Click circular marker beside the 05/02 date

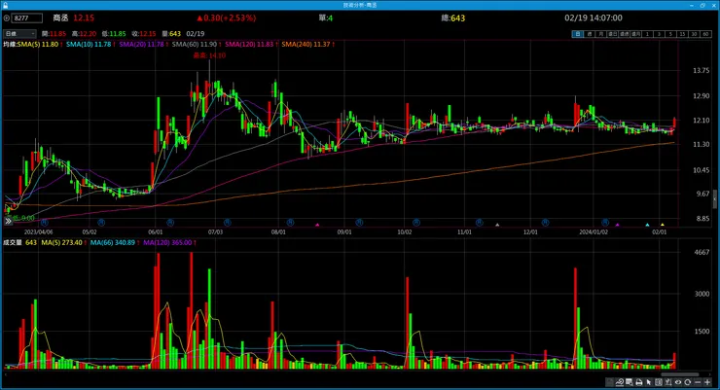pyautogui.click(x=101, y=223)
